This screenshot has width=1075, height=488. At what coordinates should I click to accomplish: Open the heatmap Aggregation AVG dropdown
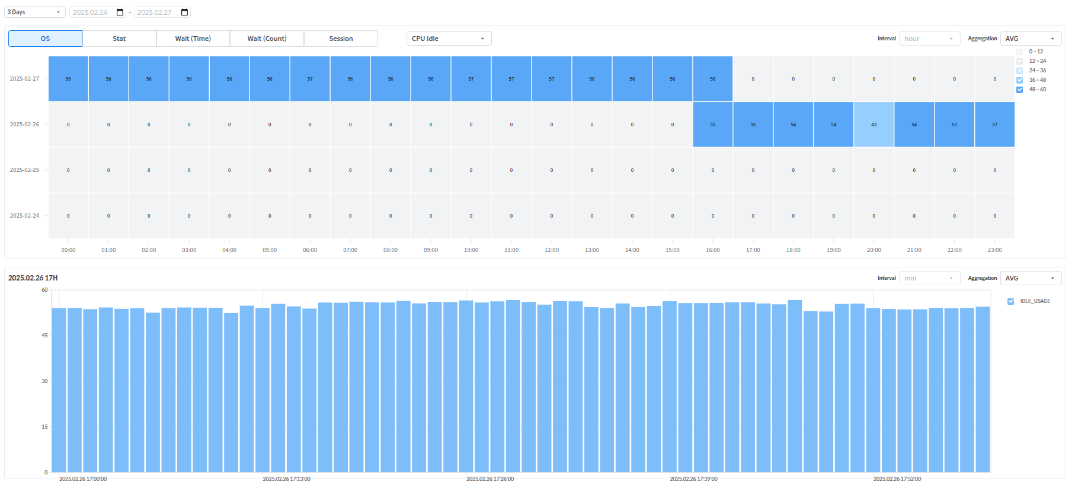click(x=1030, y=39)
